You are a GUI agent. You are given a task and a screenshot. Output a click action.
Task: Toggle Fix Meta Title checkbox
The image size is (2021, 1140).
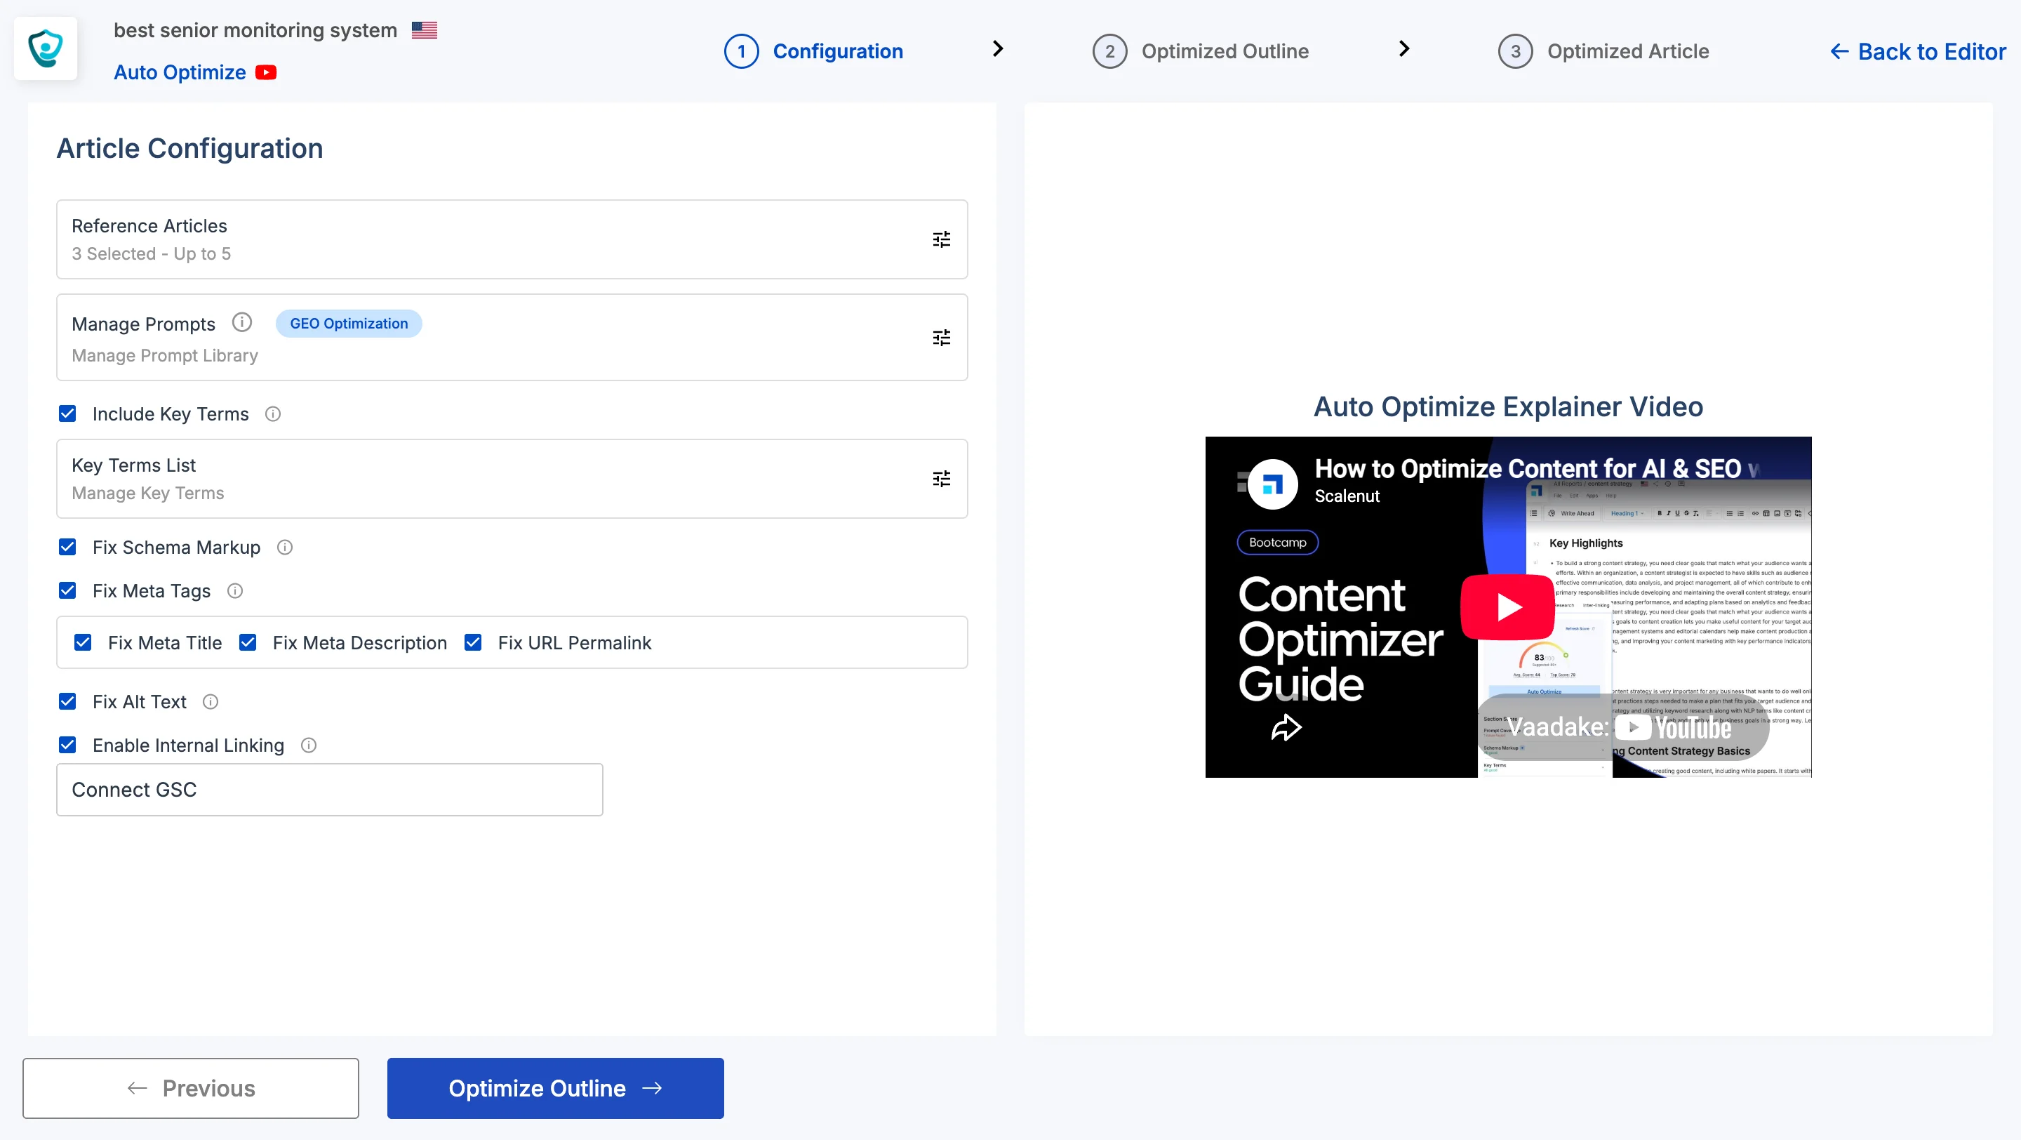[x=84, y=642]
